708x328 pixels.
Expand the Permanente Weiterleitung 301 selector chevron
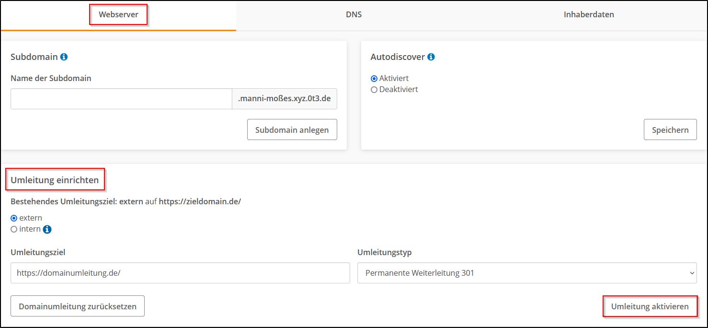pos(691,273)
